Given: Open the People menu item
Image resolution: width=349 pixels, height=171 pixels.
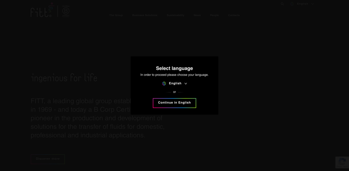Looking at the screenshot, I should click(x=214, y=15).
